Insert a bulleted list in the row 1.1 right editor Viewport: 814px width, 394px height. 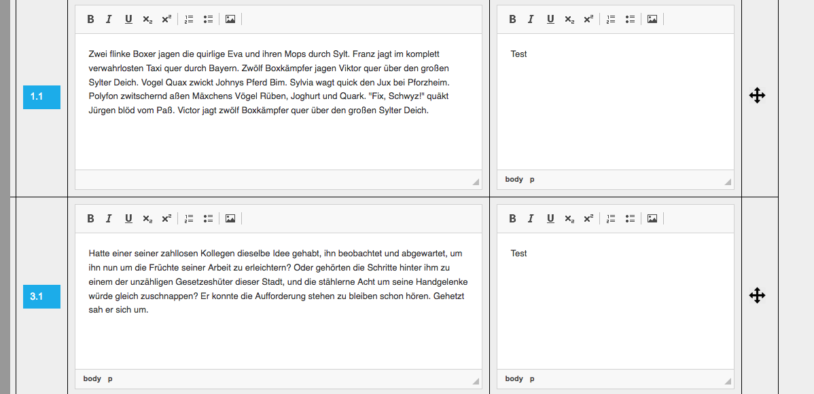631,19
